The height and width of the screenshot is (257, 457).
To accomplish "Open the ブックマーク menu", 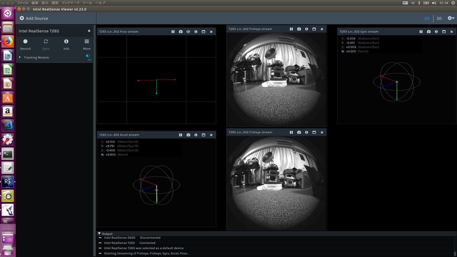I will (70, 3).
